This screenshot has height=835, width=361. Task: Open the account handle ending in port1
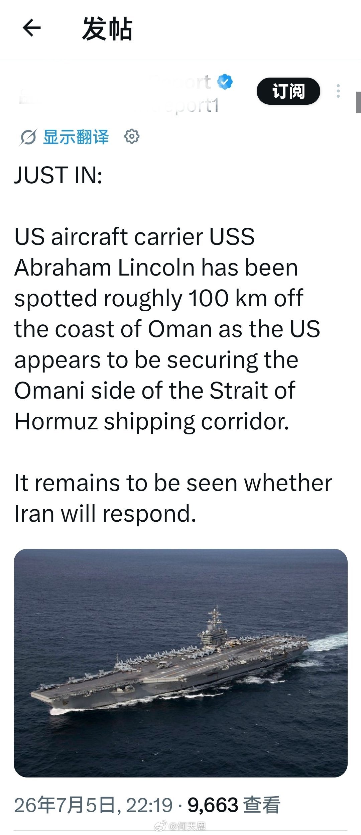133,106
